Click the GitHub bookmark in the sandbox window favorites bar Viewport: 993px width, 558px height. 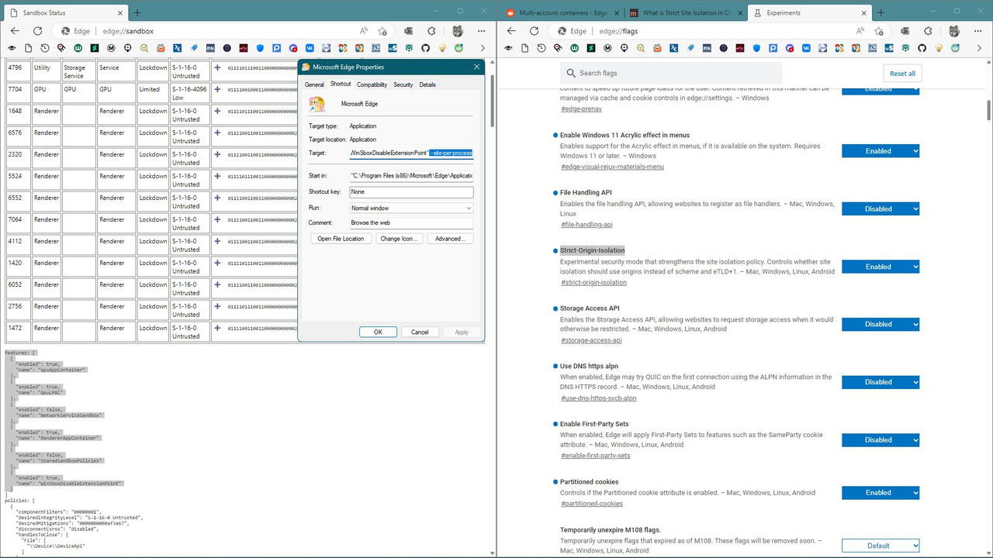[x=425, y=48]
